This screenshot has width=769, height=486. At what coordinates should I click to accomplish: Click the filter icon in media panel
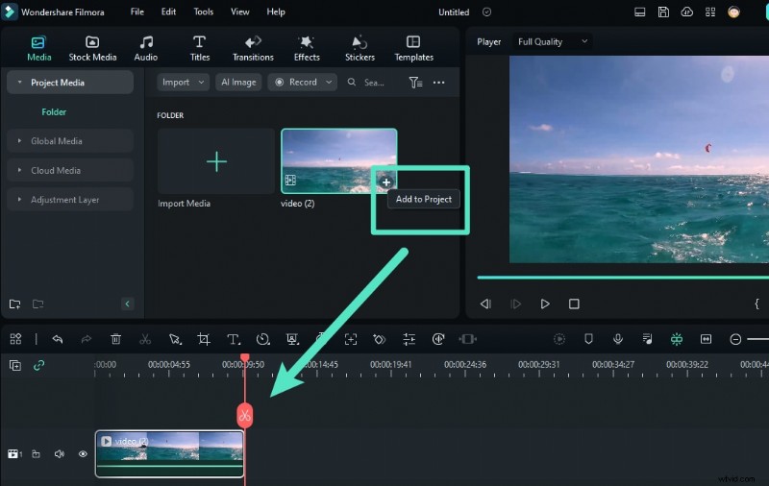pos(415,83)
